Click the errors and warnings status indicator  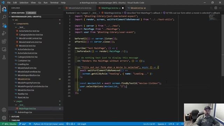point(71,124)
